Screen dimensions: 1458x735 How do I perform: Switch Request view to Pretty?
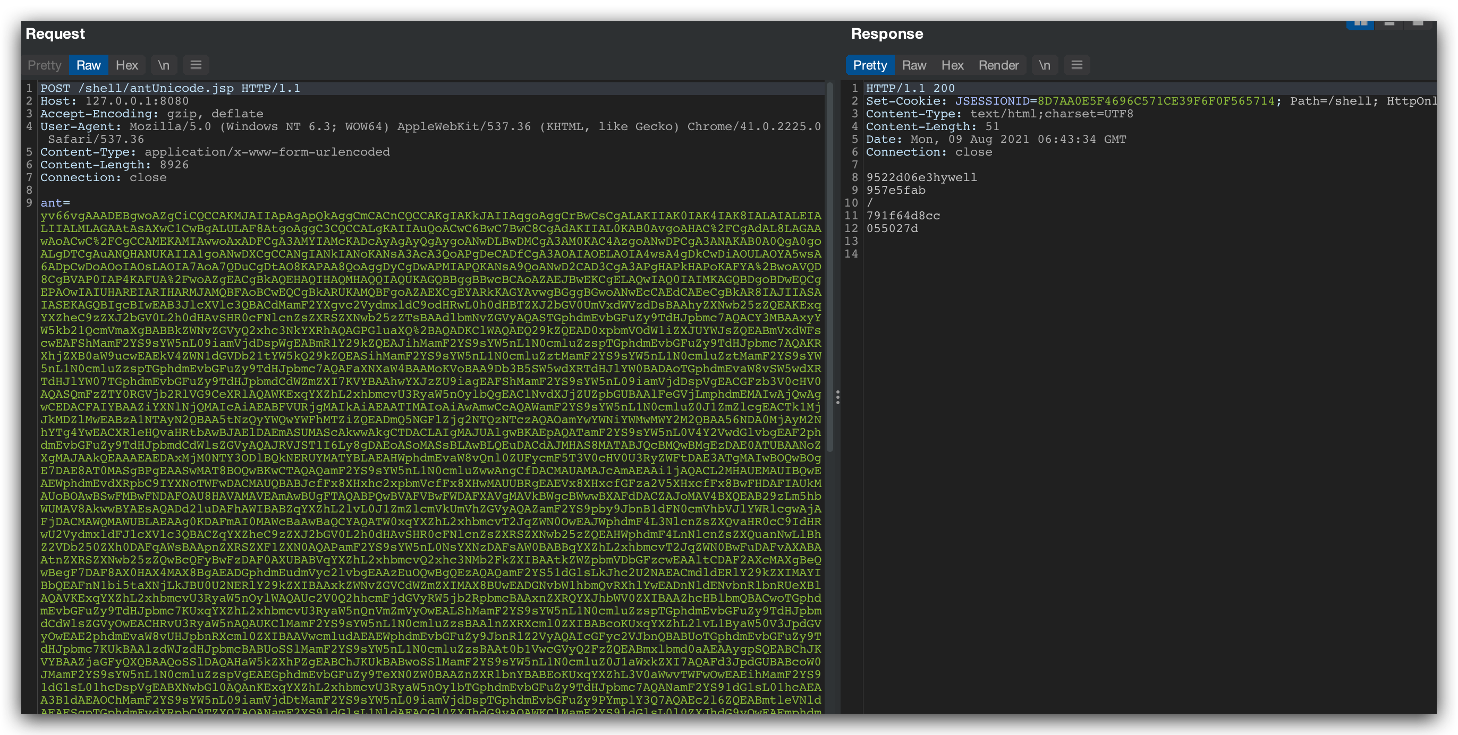pyautogui.click(x=44, y=65)
